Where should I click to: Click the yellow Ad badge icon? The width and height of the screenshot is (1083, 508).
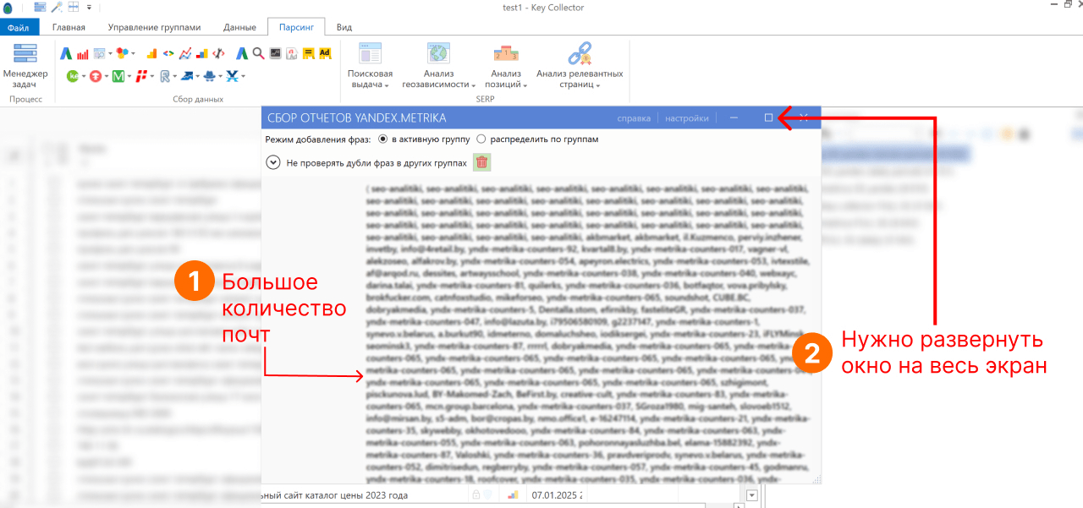click(324, 53)
